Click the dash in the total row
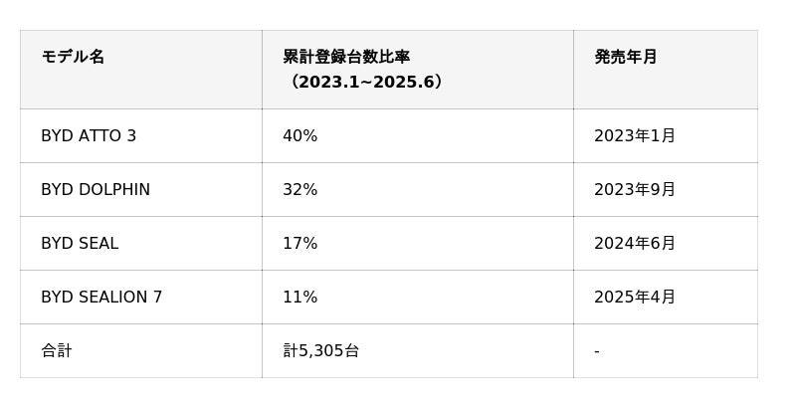This screenshot has width=796, height=408. pyautogui.click(x=596, y=351)
